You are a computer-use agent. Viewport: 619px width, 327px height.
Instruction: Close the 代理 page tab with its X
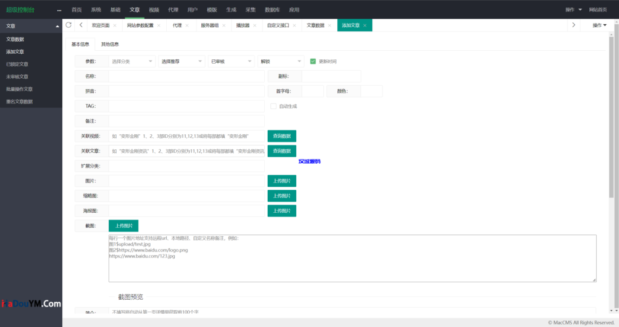pyautogui.click(x=187, y=25)
